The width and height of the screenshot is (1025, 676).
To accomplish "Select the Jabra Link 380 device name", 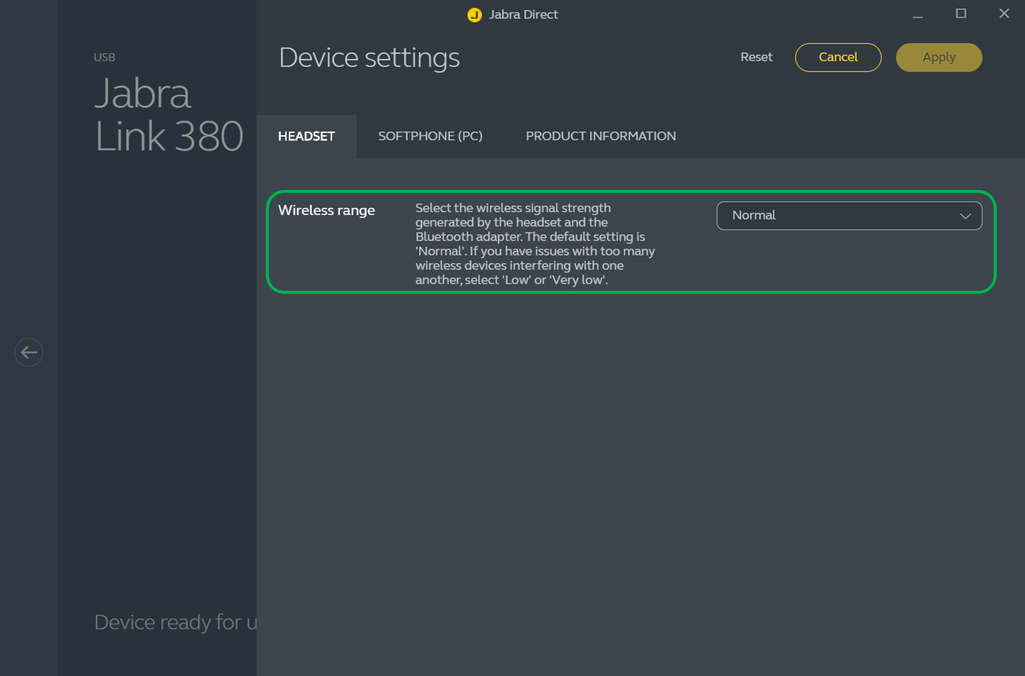I will coord(168,115).
